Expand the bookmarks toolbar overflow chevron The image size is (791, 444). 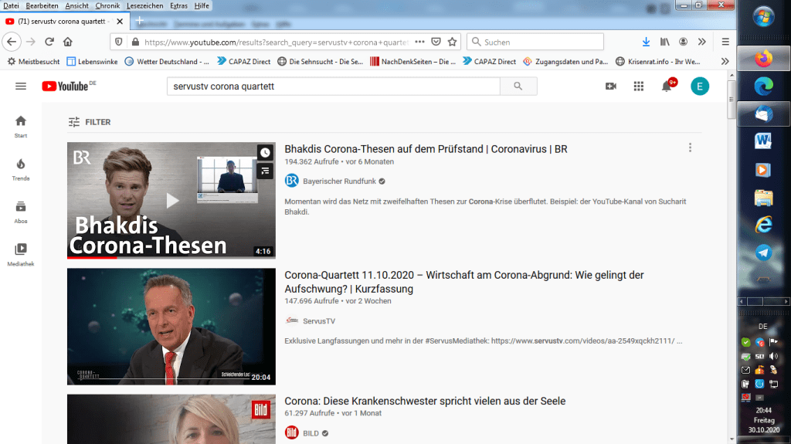(725, 62)
